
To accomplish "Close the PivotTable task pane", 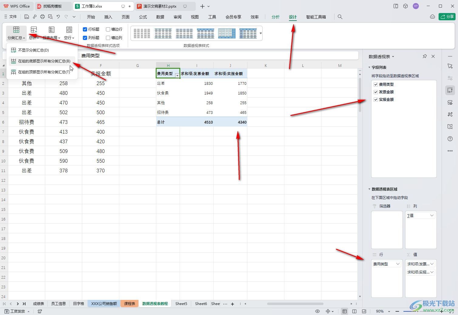I will [433, 56].
